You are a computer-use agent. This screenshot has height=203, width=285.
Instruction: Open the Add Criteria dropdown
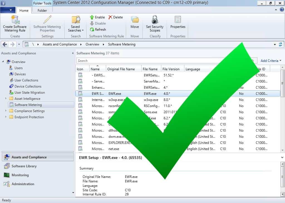coord(271,61)
